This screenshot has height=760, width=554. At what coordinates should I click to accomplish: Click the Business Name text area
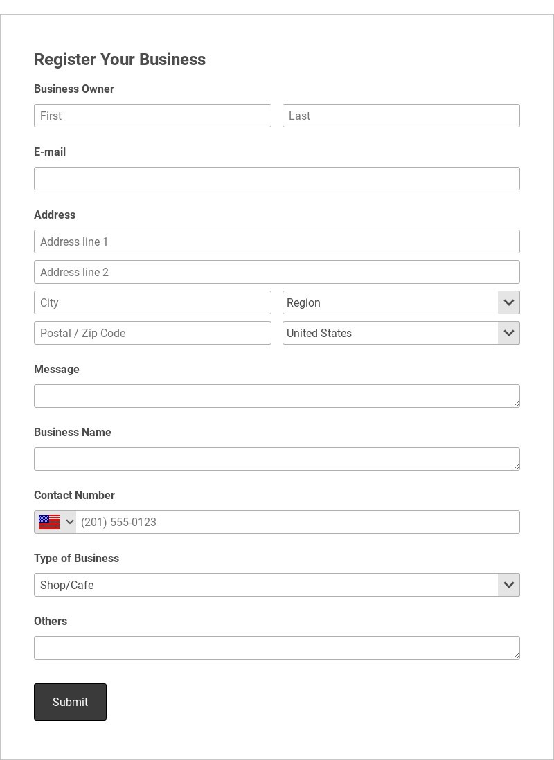coord(277,460)
